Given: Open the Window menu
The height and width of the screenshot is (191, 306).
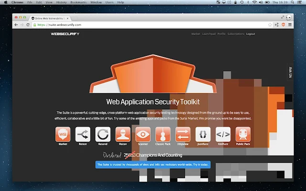Looking at the screenshot, I should (96, 2).
